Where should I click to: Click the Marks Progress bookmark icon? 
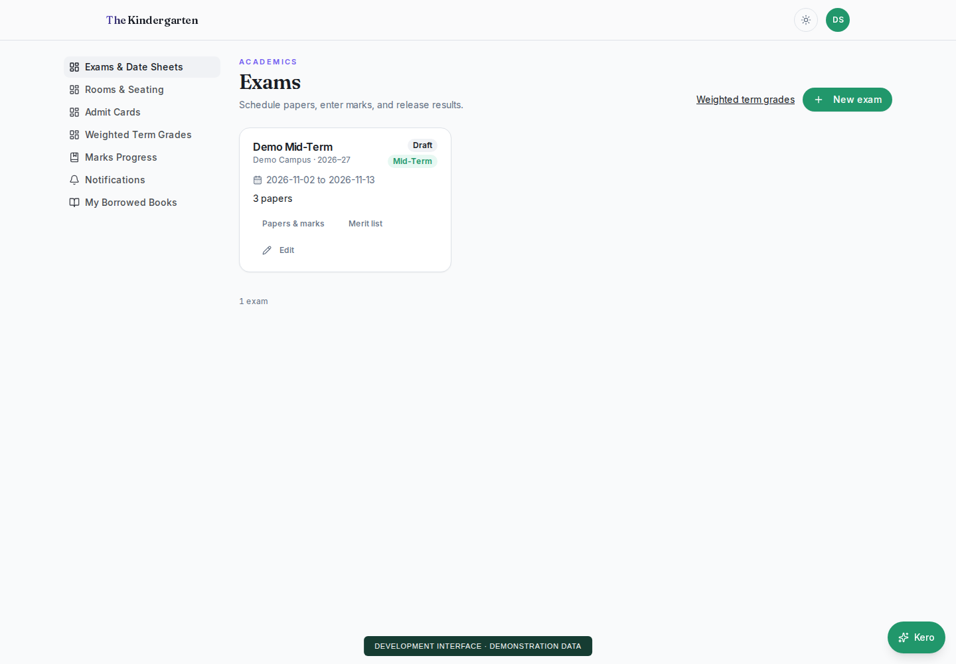[74, 157]
